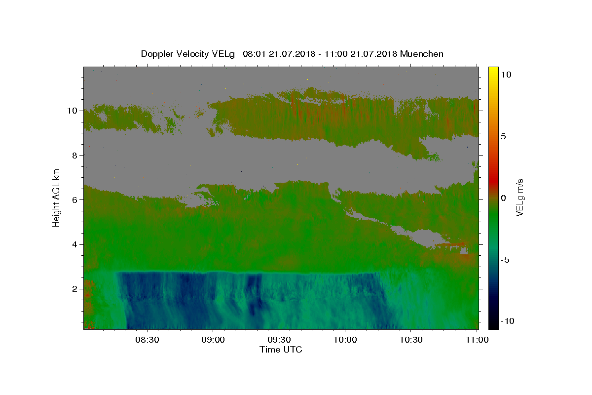Click the colorbar value '0'

coord(503,198)
